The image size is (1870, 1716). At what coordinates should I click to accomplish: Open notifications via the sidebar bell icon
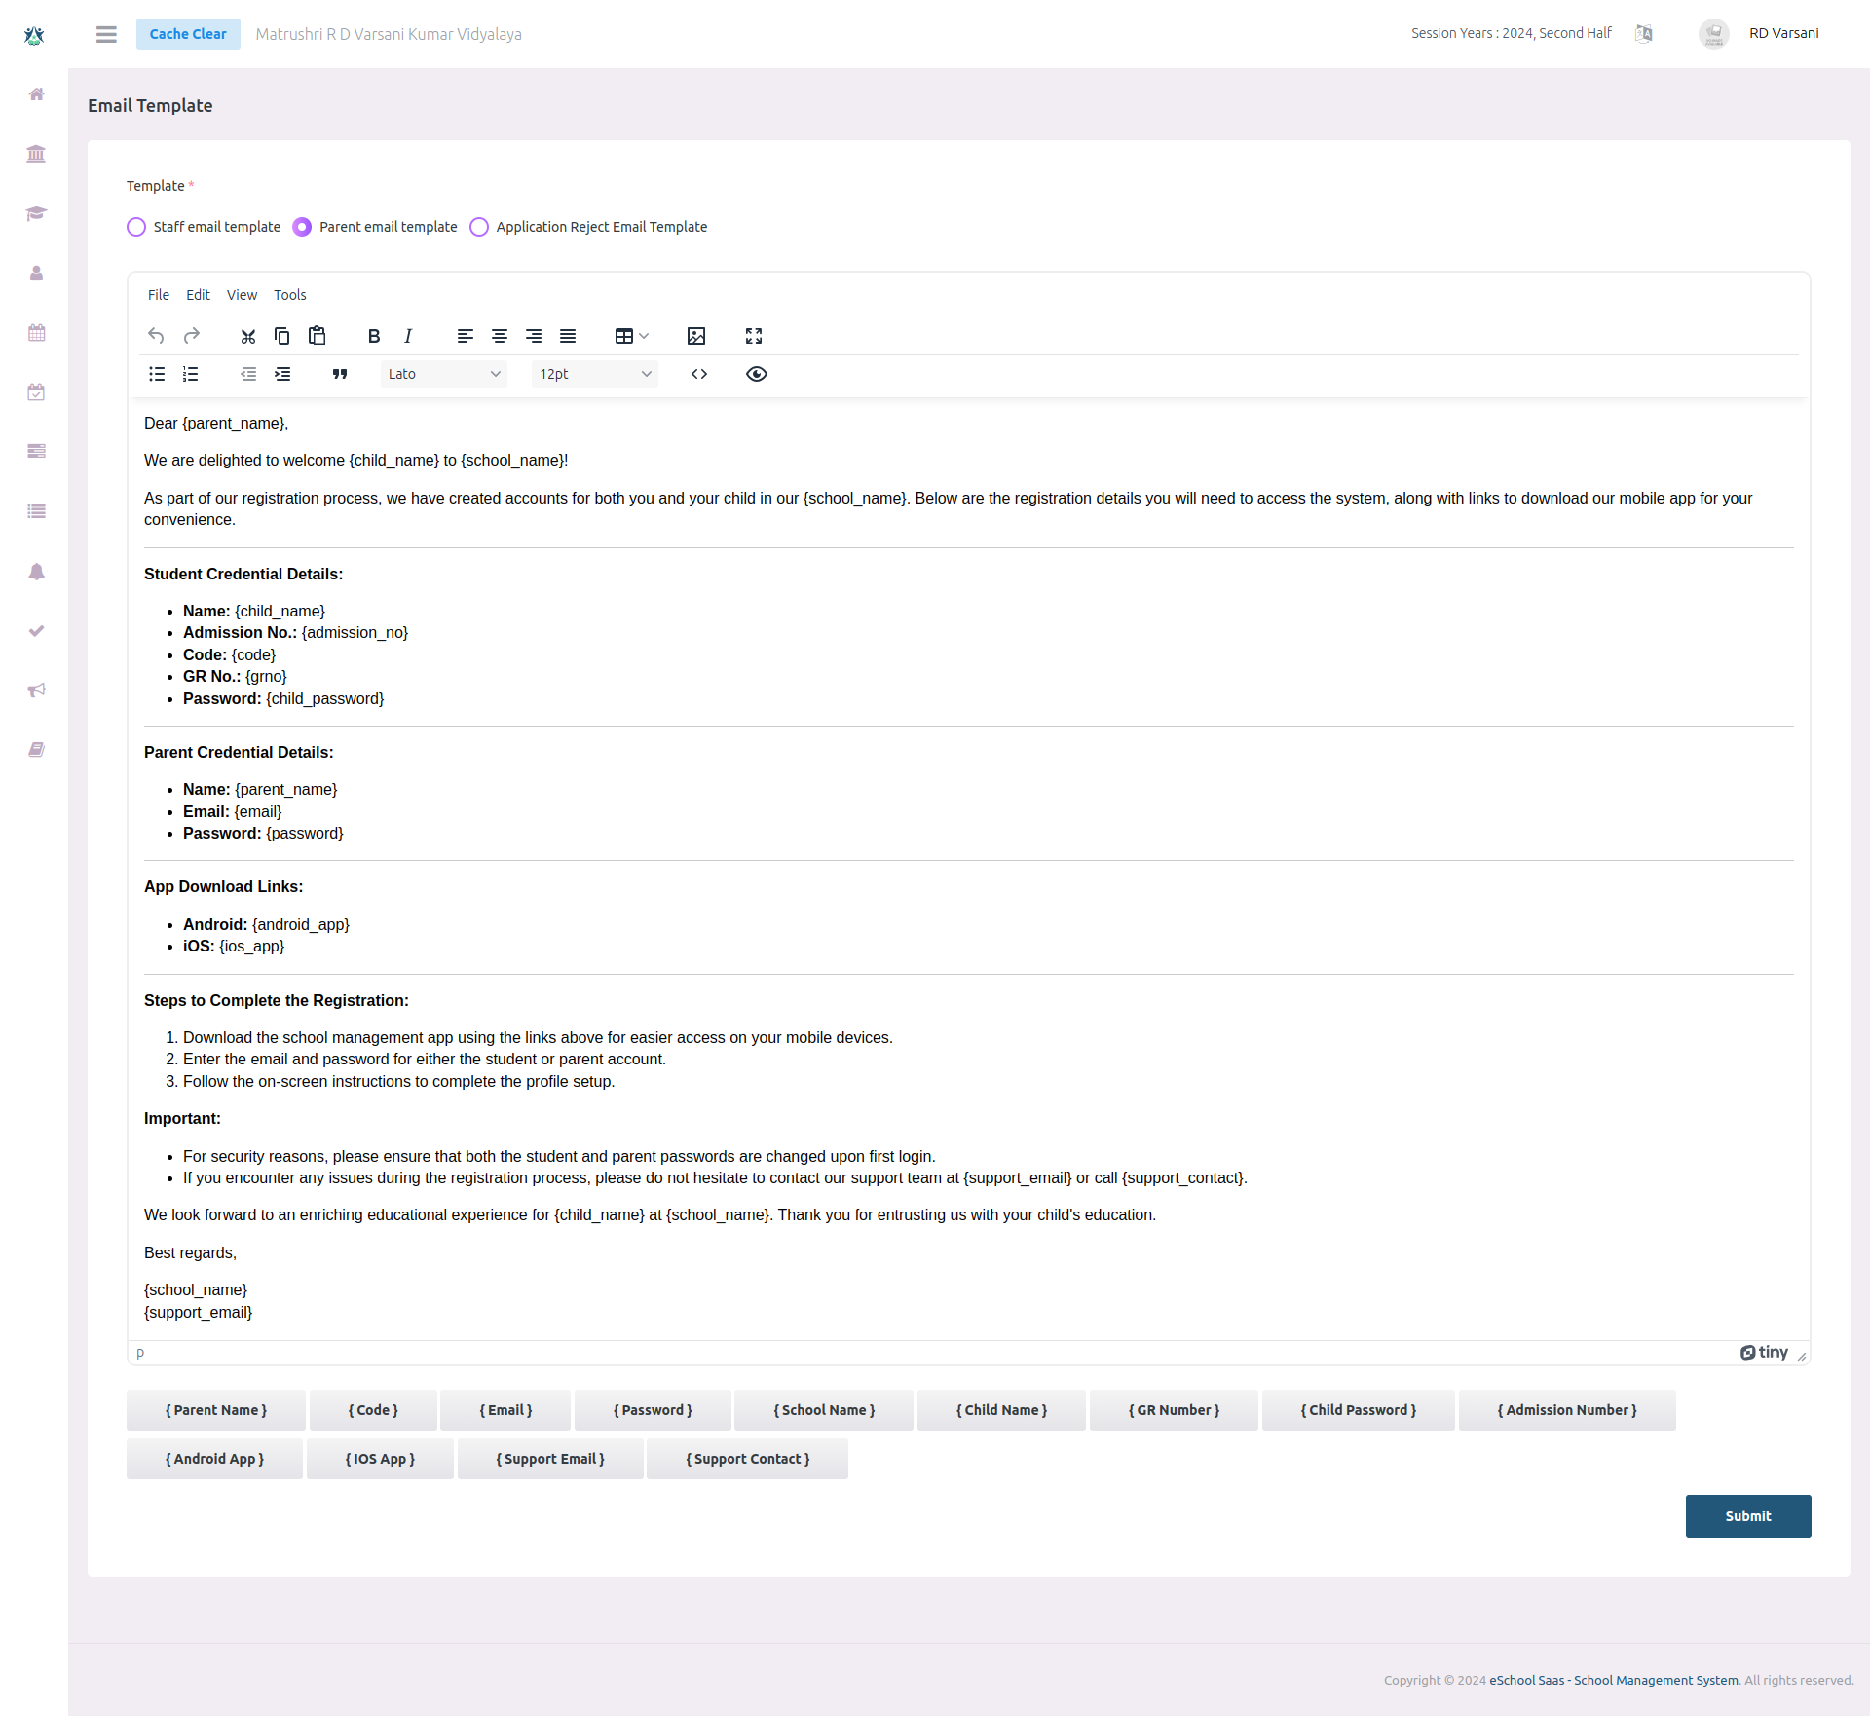(x=36, y=572)
